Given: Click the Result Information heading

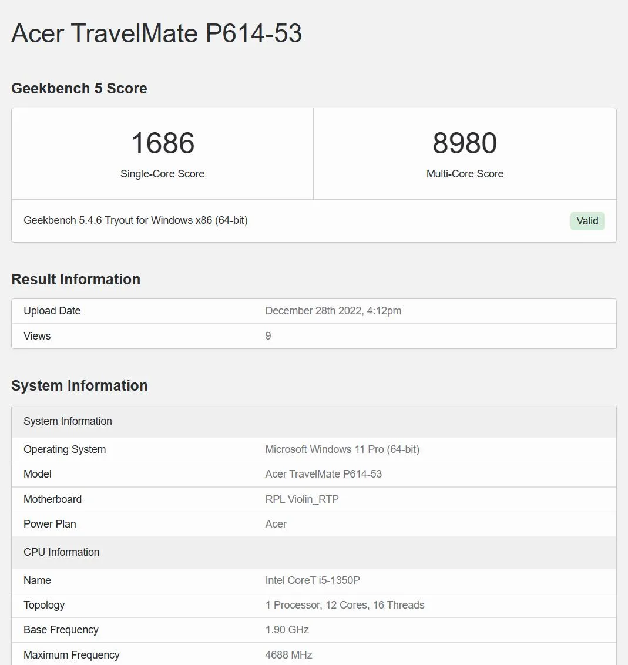Looking at the screenshot, I should (x=76, y=279).
